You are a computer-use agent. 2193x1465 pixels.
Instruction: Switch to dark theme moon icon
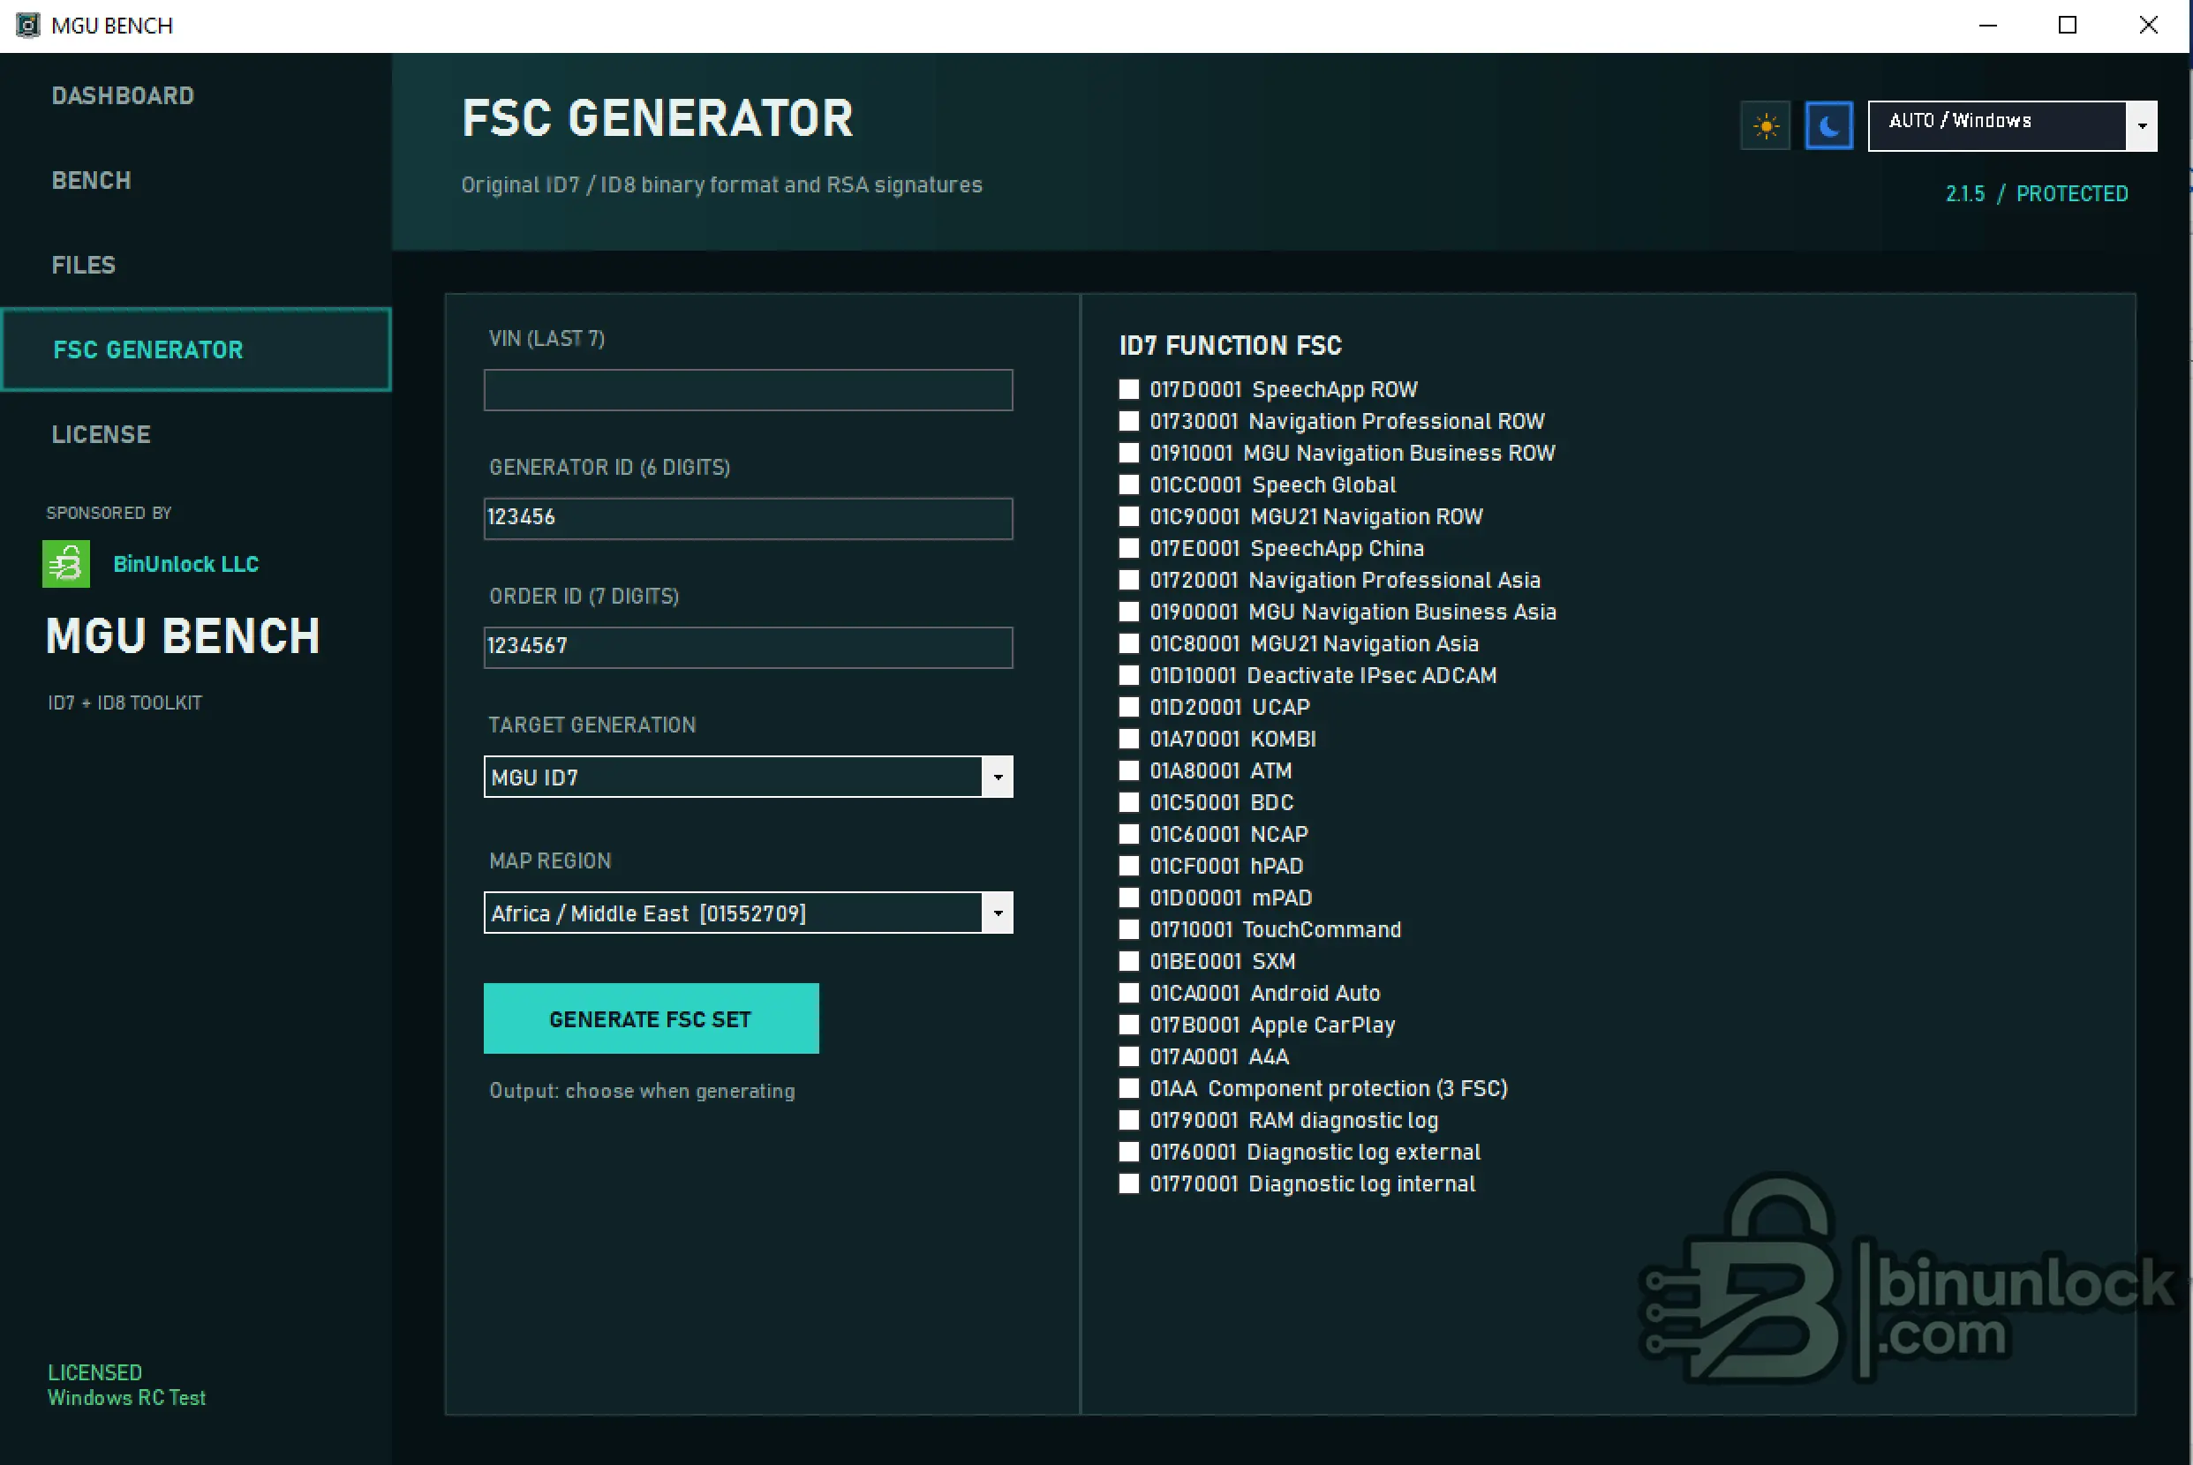[x=1828, y=125]
